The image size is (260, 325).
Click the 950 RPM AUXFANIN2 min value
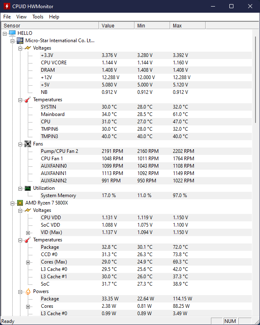147,181
